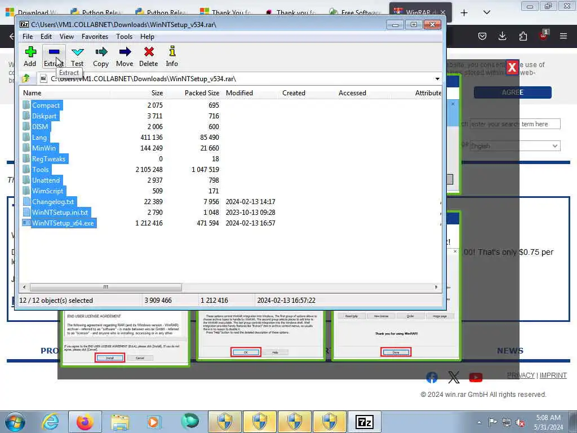This screenshot has height=433, width=577.
Task: Open the IMPRINT footer link
Action: pyautogui.click(x=553, y=375)
